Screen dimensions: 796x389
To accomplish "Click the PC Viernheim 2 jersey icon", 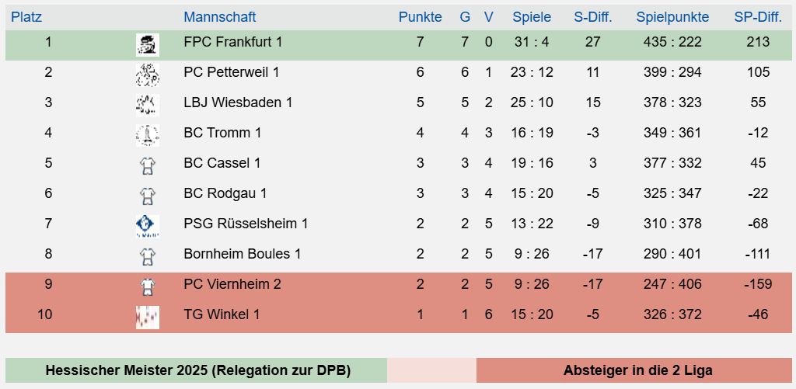I will click(148, 287).
